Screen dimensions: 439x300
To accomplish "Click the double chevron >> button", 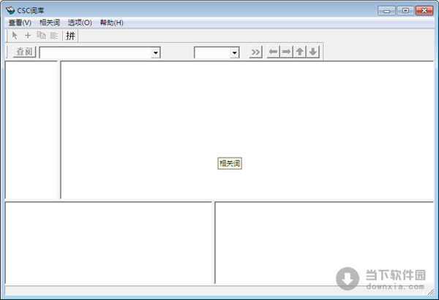I will (x=255, y=52).
